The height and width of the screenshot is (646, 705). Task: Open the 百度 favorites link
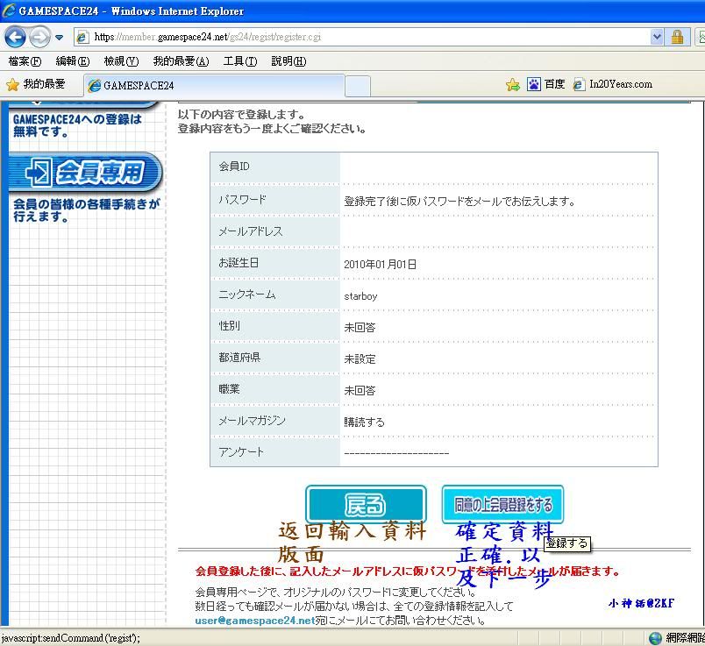546,85
